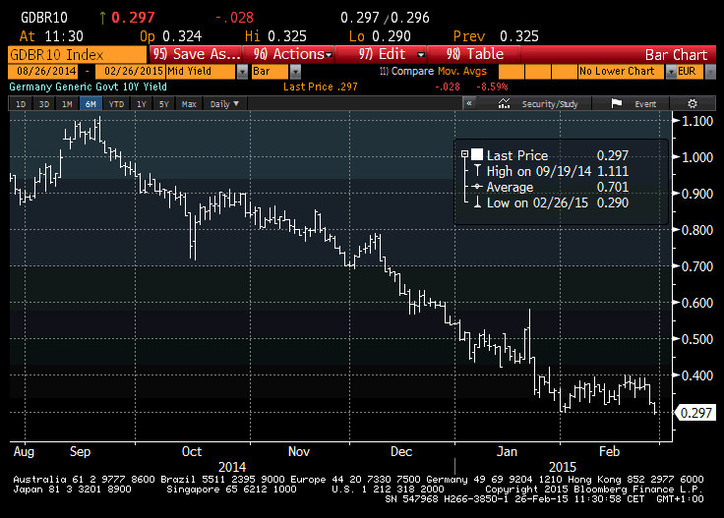Select the 1Y time range tab
Image resolution: width=724 pixels, height=518 pixels.
pyautogui.click(x=142, y=104)
